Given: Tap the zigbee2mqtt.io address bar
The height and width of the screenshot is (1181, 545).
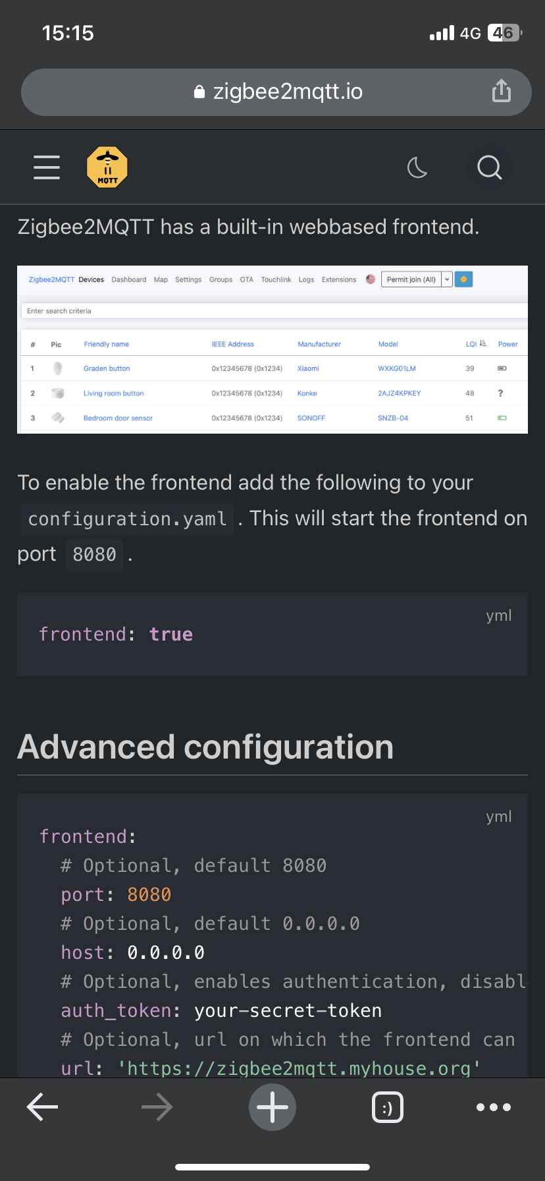Looking at the screenshot, I should click(x=287, y=92).
